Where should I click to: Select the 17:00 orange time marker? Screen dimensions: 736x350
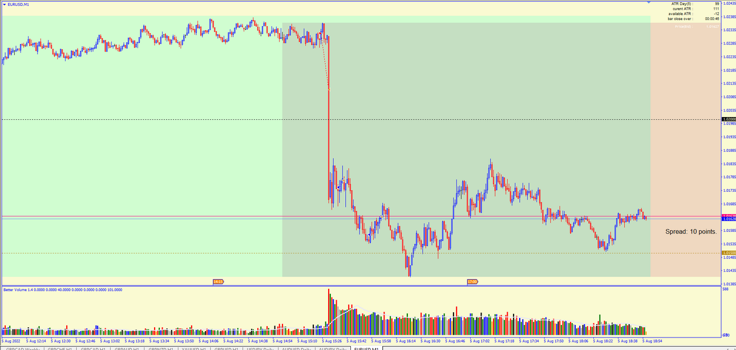click(x=472, y=281)
